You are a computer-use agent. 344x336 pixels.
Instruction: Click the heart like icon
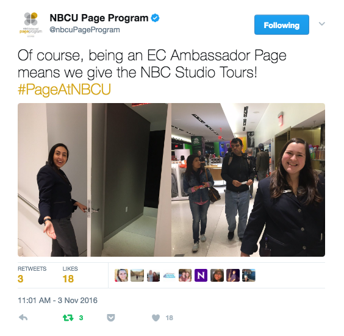[156, 318]
